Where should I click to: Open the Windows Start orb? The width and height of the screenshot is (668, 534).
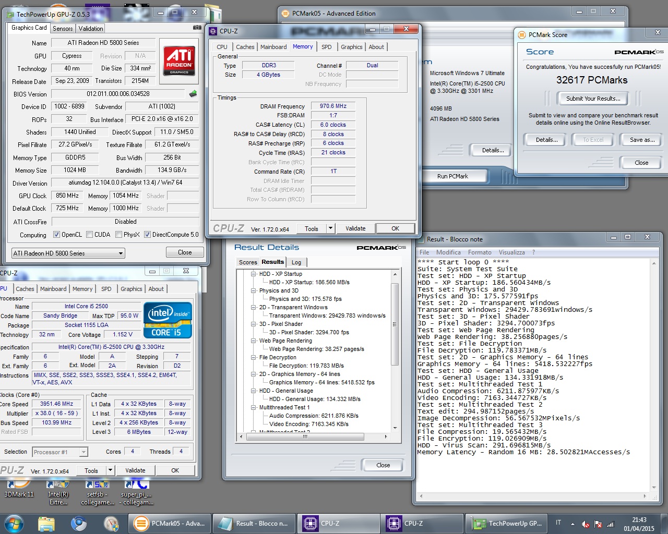click(x=14, y=524)
